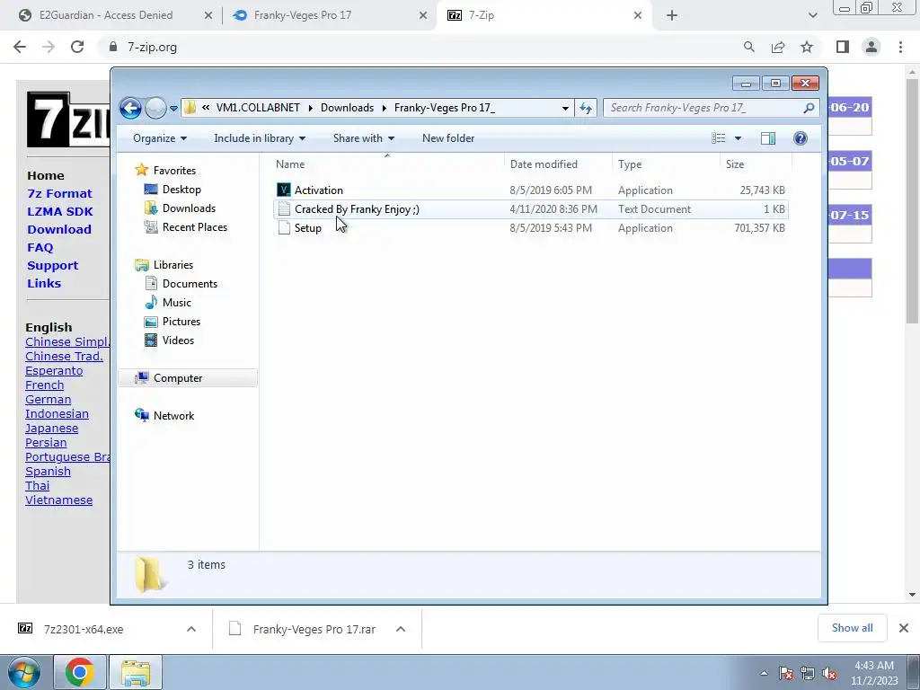Open the Share with menu
Viewport: 920px width, 690px height.
click(x=363, y=138)
